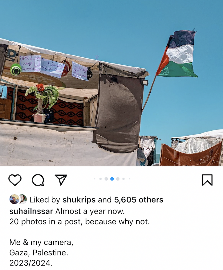Tap the caption text 'Almost a year now.'
The image size is (223, 270).
coord(90,211)
